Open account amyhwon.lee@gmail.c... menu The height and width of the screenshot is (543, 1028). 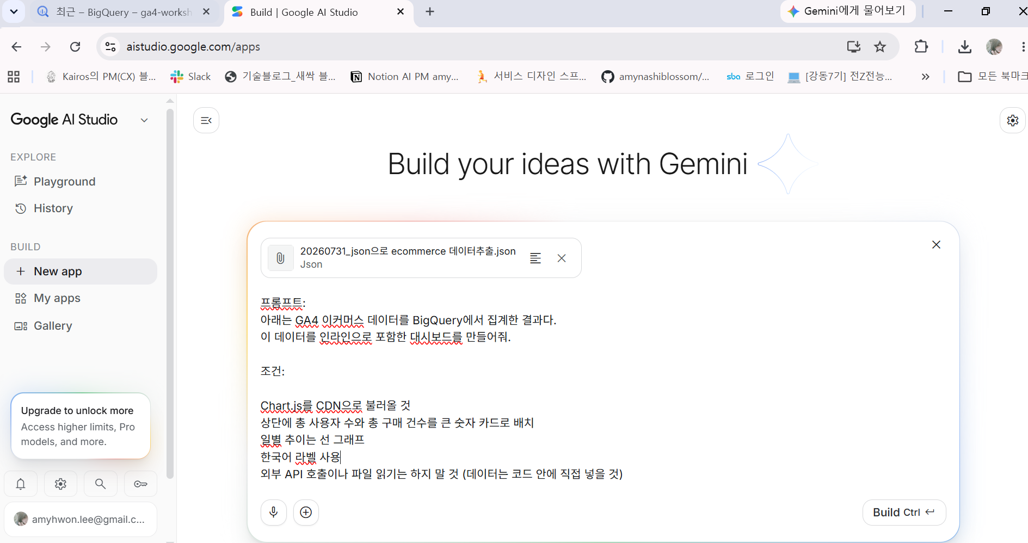pos(81,520)
